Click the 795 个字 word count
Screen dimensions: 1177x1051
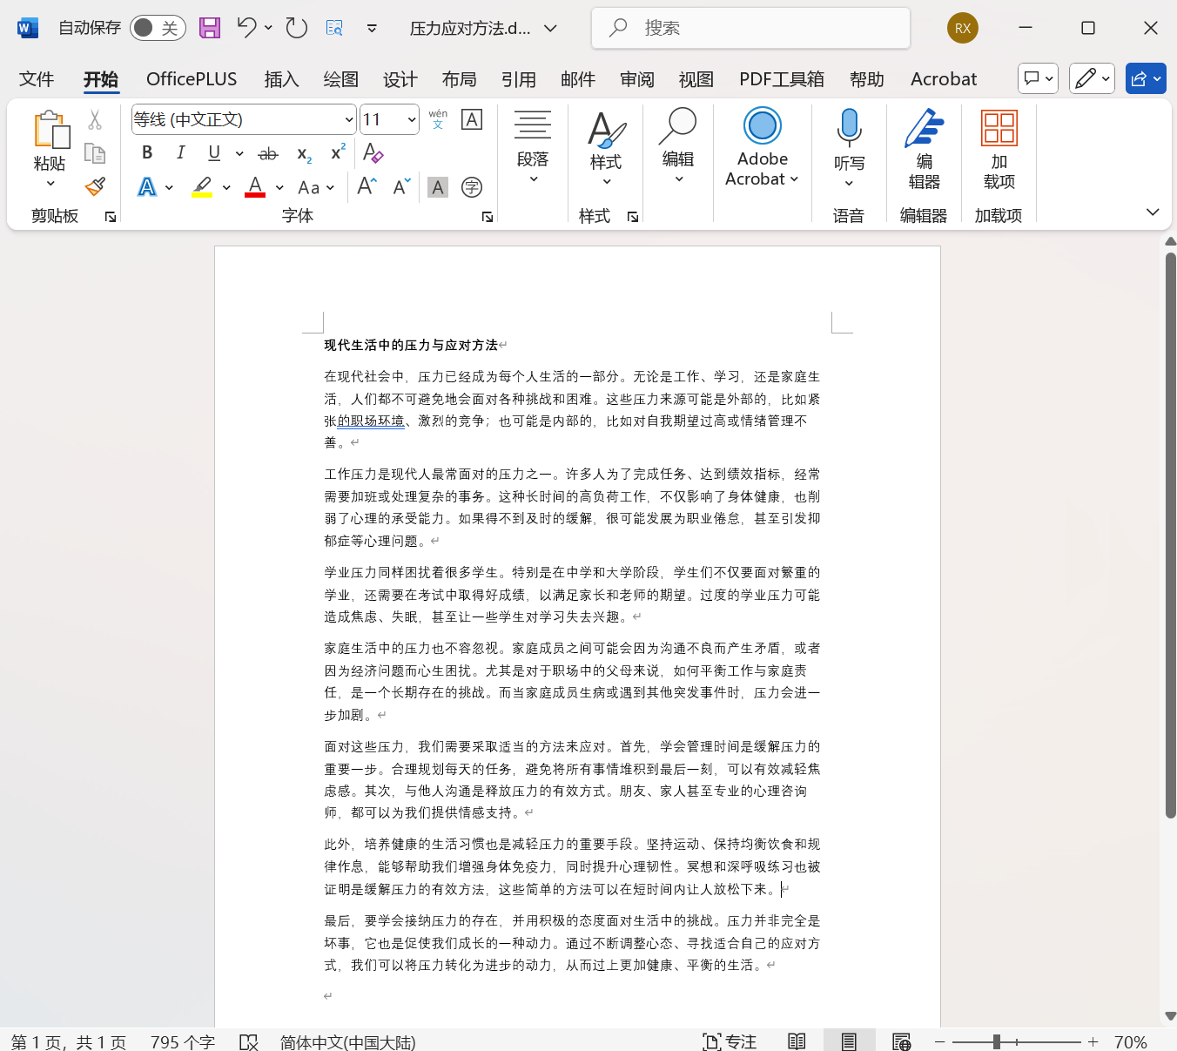(181, 1041)
